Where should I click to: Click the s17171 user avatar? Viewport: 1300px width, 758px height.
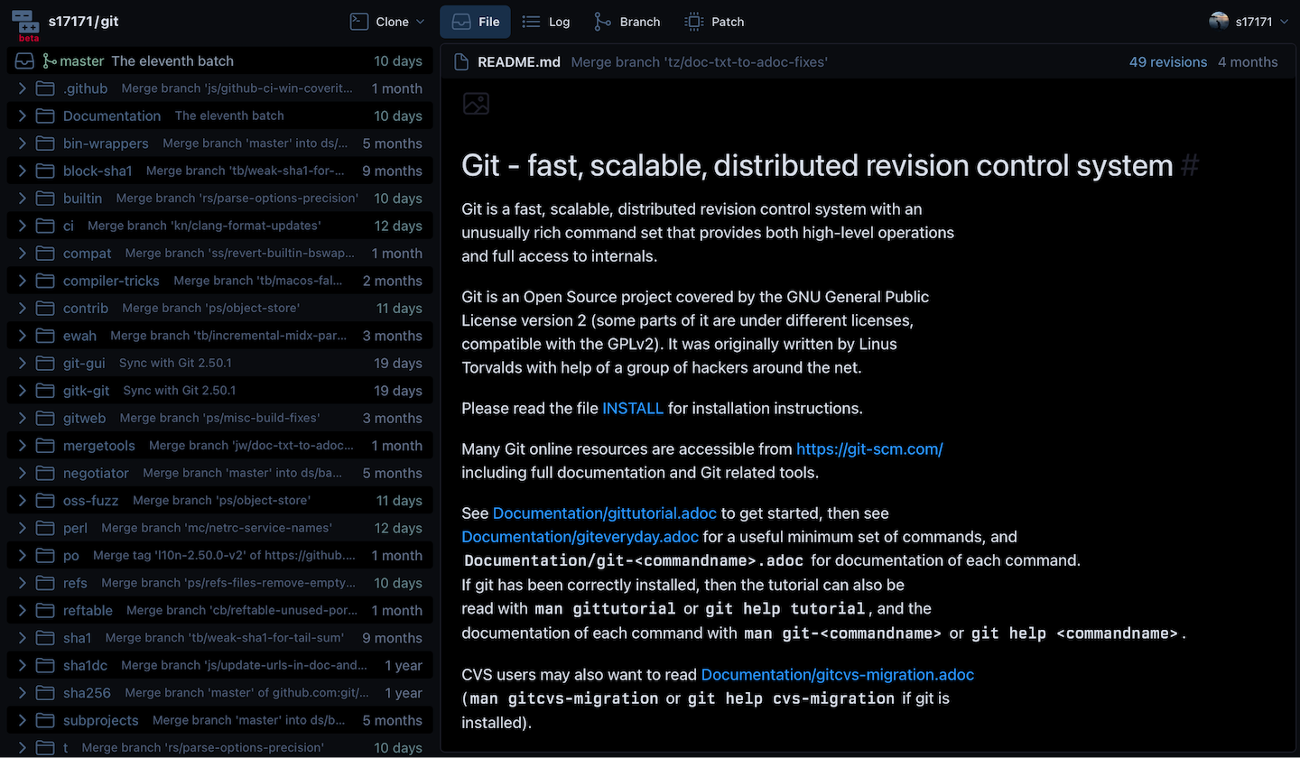pos(1219,22)
